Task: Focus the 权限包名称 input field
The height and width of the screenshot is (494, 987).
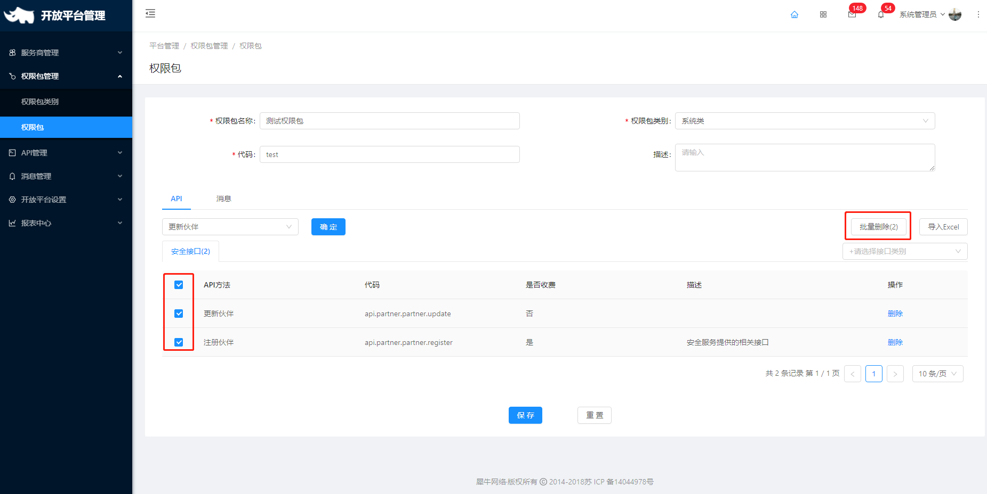Action: pos(390,121)
